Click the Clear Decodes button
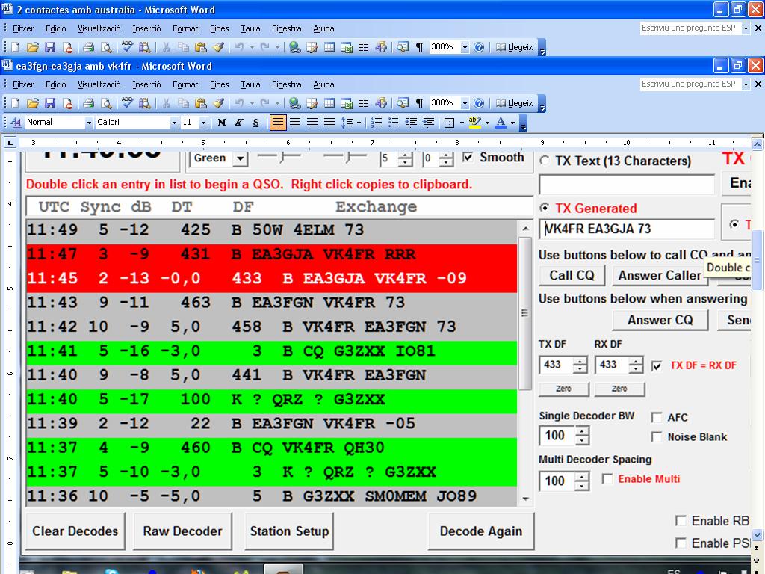 tap(75, 531)
